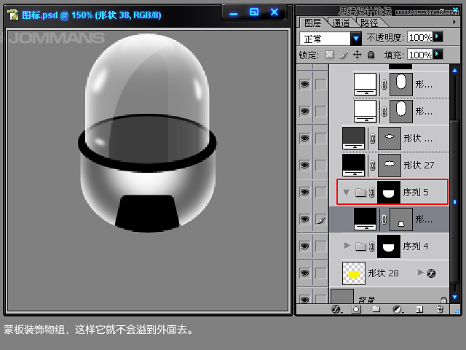The height and width of the screenshot is (350, 466).
Task: Toggle lock all padlock icon
Action: click(x=371, y=55)
